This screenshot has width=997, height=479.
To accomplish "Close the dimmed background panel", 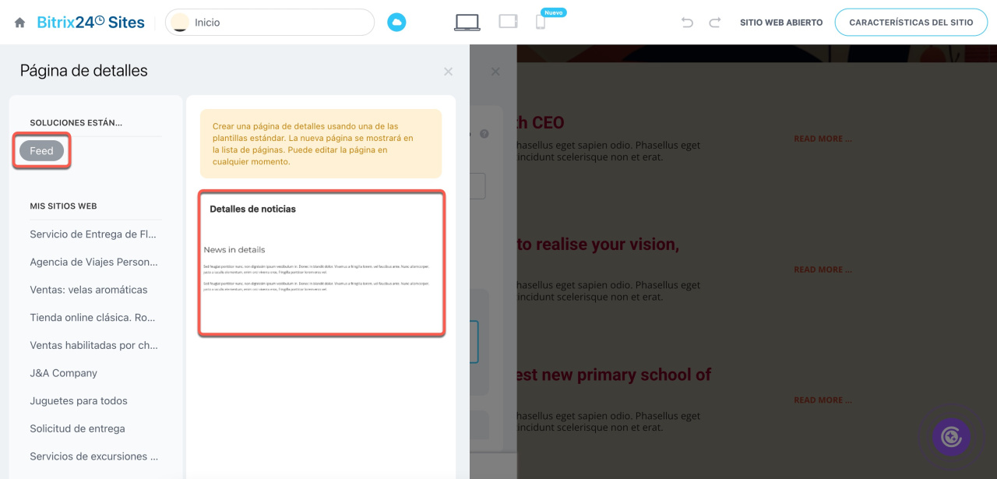I will coord(495,72).
